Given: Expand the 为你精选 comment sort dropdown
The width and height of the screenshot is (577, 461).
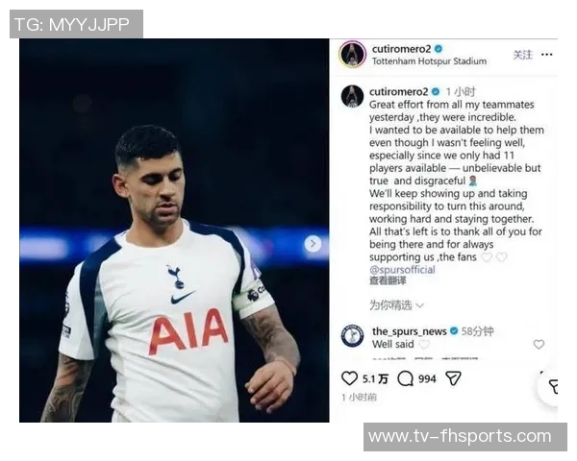Looking at the screenshot, I should [396, 305].
